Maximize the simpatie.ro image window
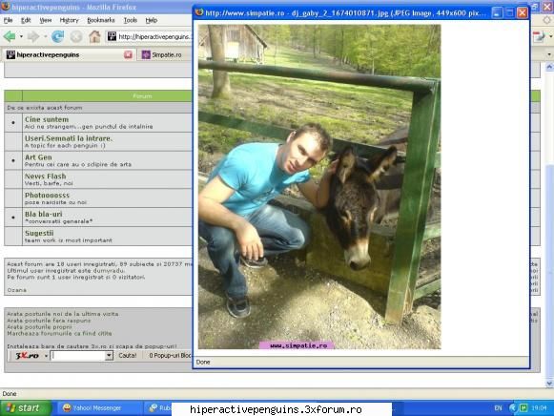This screenshot has height=416, width=554. (x=509, y=13)
